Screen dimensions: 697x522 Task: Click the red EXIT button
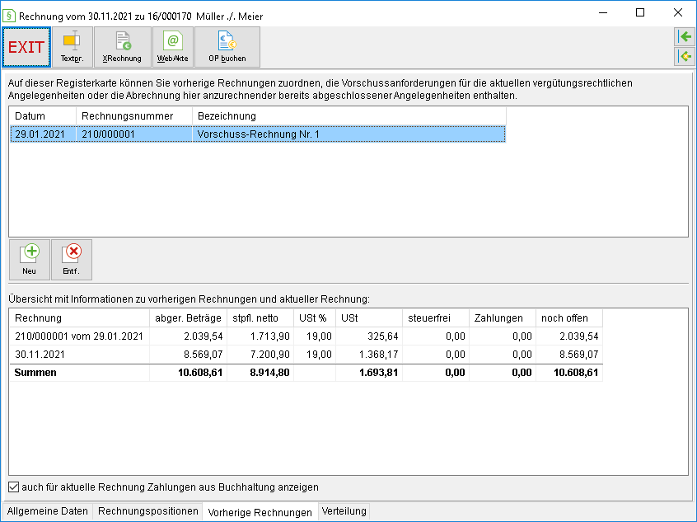click(26, 47)
